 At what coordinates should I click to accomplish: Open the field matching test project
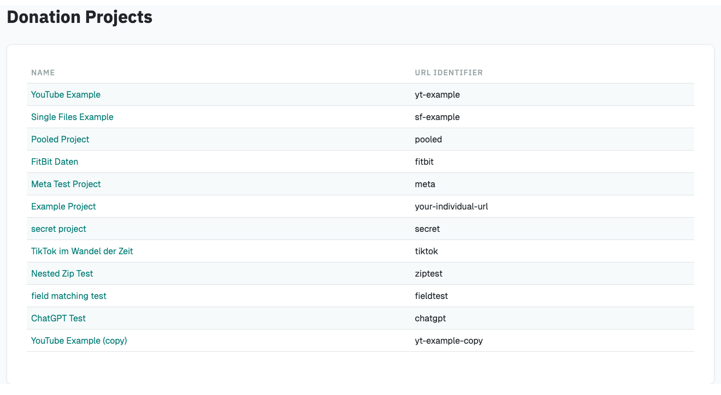tap(69, 296)
